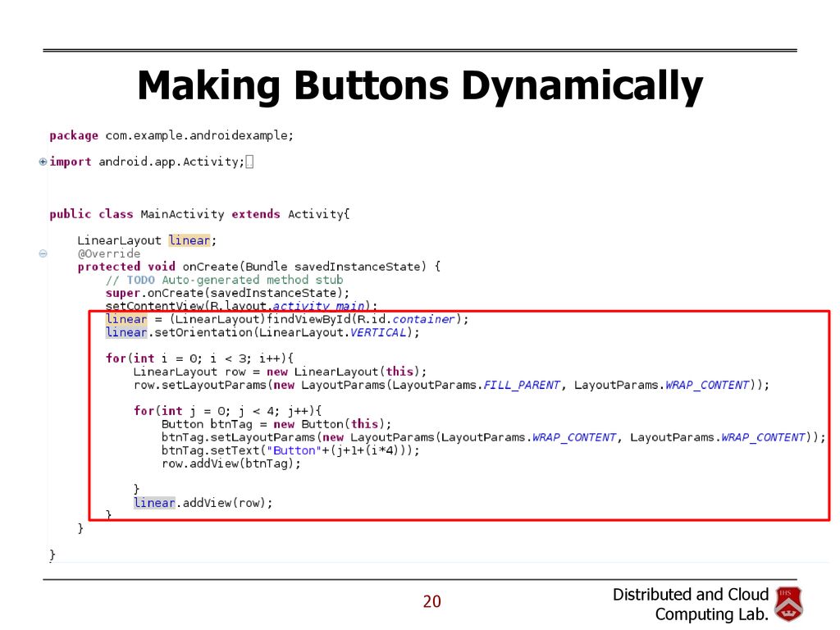Screen dimensions: 840x630
Task: Click the 'btnTag.setLayoutParams' line
Action: click(493, 437)
